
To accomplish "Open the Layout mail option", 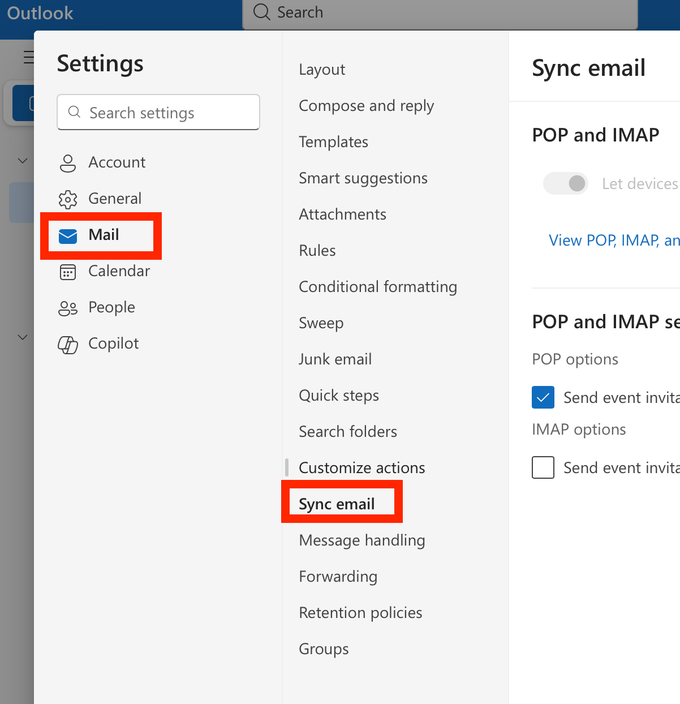I will coord(322,70).
